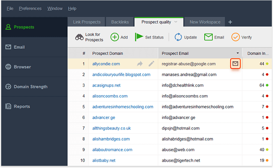
Task: Open the adventuresinhomeschooling.com domain link
Action: coord(123,107)
